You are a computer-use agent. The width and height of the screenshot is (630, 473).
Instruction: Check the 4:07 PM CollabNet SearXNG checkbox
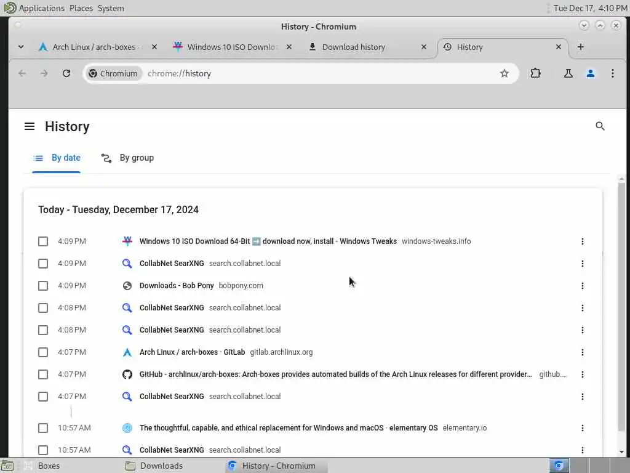[x=43, y=397]
